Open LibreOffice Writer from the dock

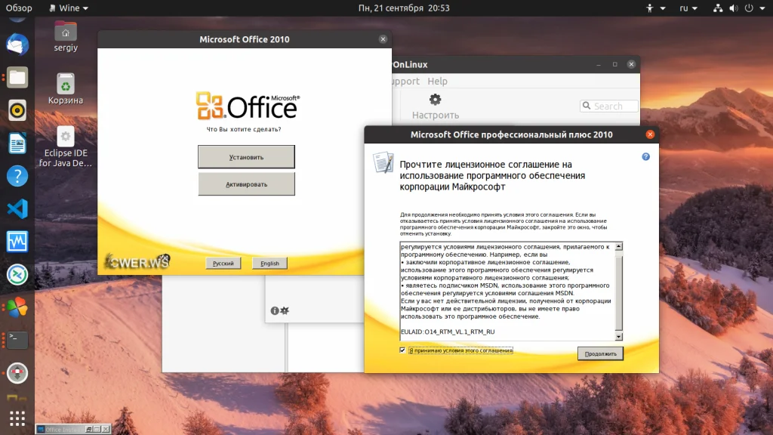point(17,143)
